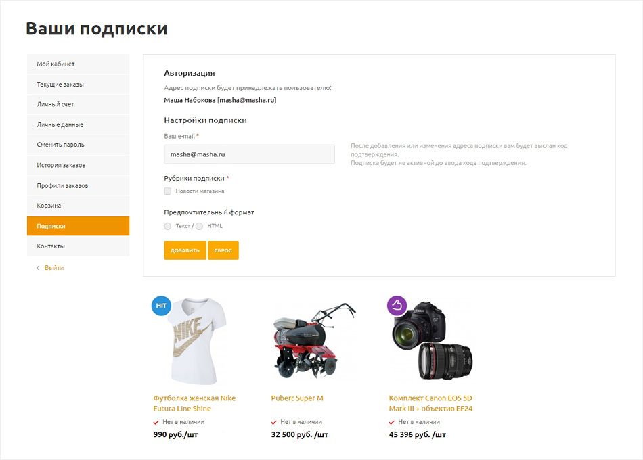Click the red checkmark under Pubert Super M
This screenshot has height=460, width=643.
273,422
